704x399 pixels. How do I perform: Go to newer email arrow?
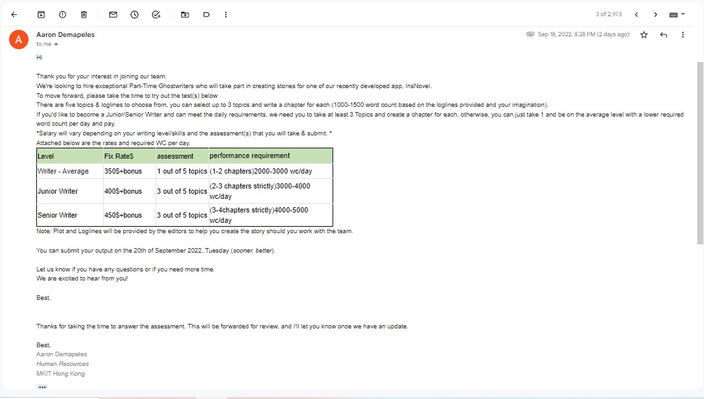pos(636,15)
